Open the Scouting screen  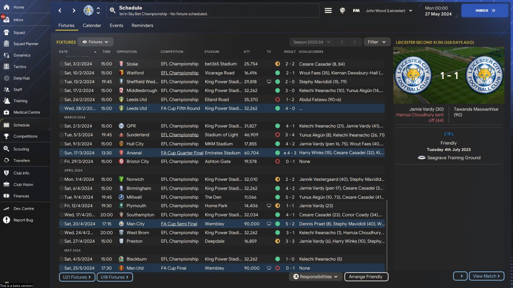(x=21, y=149)
